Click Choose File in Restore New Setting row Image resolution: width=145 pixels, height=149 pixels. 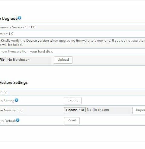point(75,110)
